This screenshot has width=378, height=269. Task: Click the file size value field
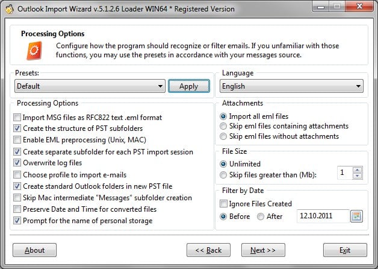click(x=345, y=172)
